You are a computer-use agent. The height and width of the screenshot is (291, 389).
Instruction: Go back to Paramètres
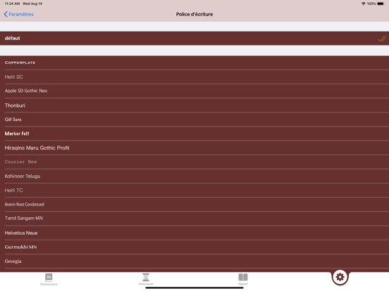coord(18,14)
